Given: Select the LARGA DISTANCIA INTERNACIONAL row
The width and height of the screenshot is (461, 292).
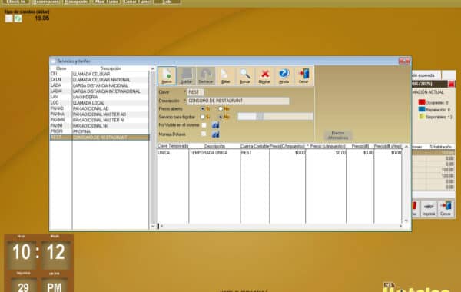Looking at the screenshot, I should coord(99,91).
